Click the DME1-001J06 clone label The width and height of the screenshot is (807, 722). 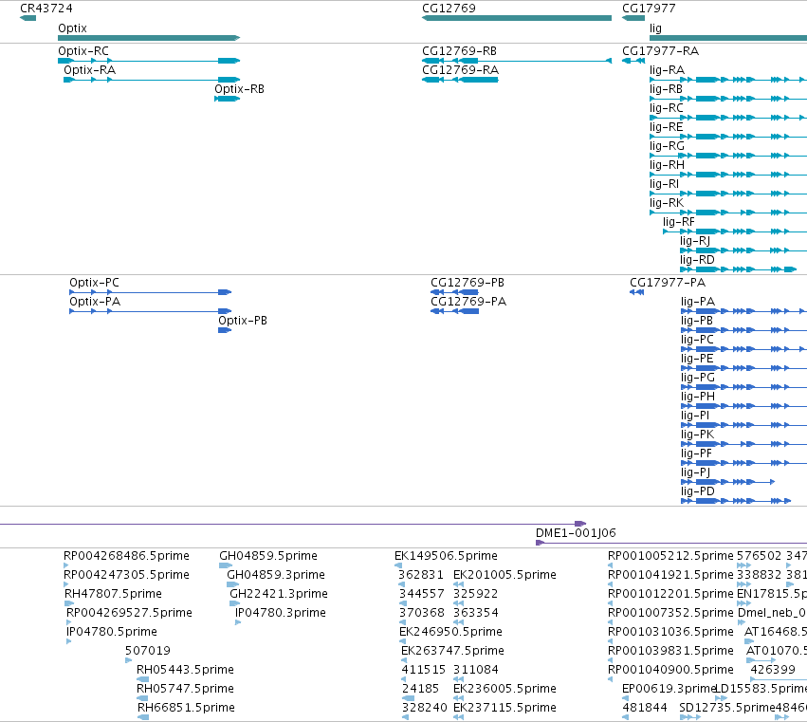tap(576, 533)
